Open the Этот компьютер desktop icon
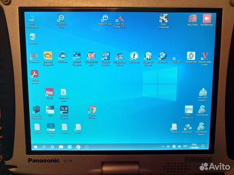The width and height of the screenshot is (234, 175). [32, 21]
